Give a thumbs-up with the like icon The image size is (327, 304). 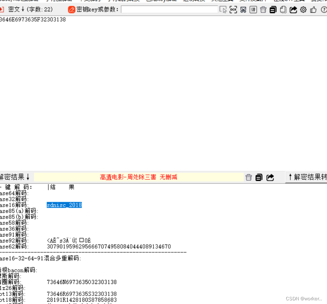click(x=313, y=10)
